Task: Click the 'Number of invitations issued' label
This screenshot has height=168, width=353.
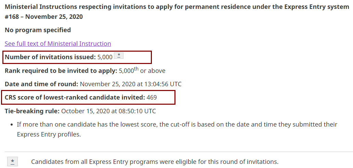Action: coord(50,57)
